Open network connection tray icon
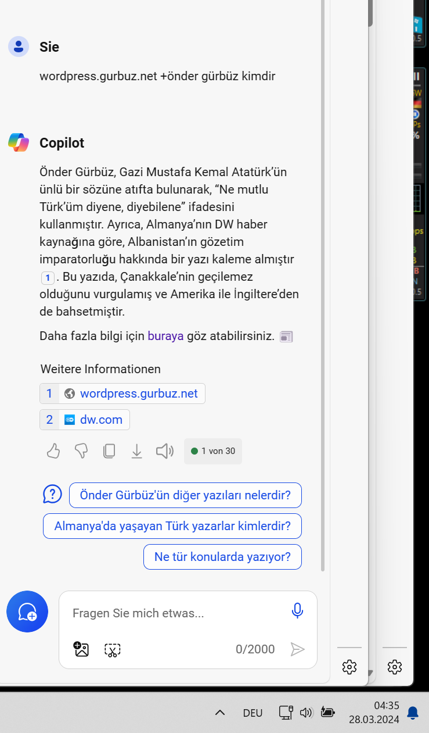Viewport: 429px width, 733px height. (x=285, y=713)
